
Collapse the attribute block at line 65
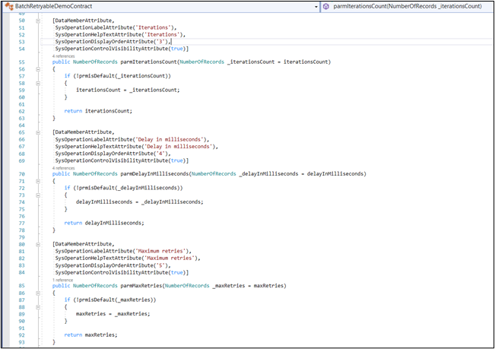point(38,132)
